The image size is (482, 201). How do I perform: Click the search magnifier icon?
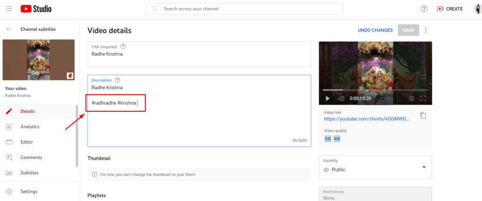point(154,9)
